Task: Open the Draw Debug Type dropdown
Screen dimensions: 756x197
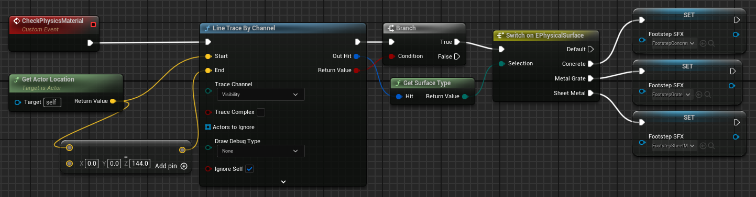Action: (260, 151)
